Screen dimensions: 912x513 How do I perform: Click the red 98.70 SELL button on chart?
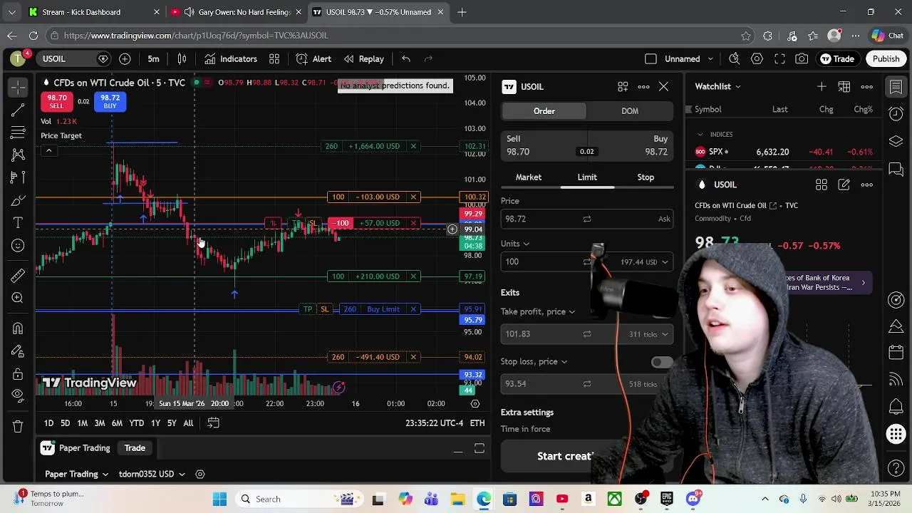pyautogui.click(x=57, y=102)
